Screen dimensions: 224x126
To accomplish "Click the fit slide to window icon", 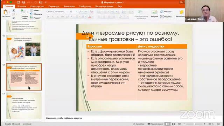I will [218, 124].
